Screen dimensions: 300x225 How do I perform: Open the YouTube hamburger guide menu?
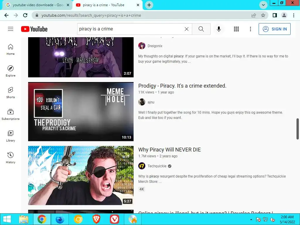tap(11, 29)
